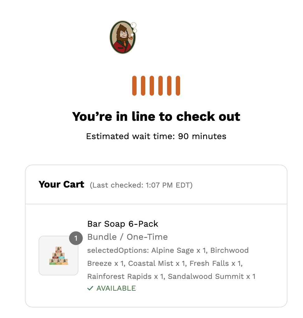
Task: Click the first orange loading bar
Action: [134, 86]
